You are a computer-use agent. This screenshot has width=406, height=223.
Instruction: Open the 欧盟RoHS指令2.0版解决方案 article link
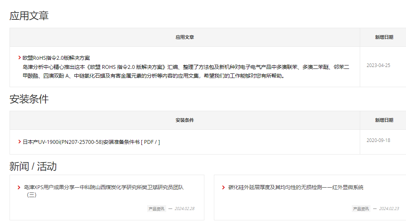point(56,58)
